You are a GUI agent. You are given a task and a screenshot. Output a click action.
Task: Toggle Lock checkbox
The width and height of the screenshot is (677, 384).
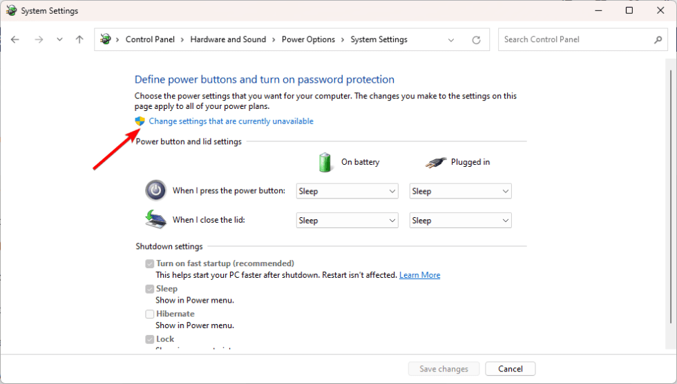point(150,339)
